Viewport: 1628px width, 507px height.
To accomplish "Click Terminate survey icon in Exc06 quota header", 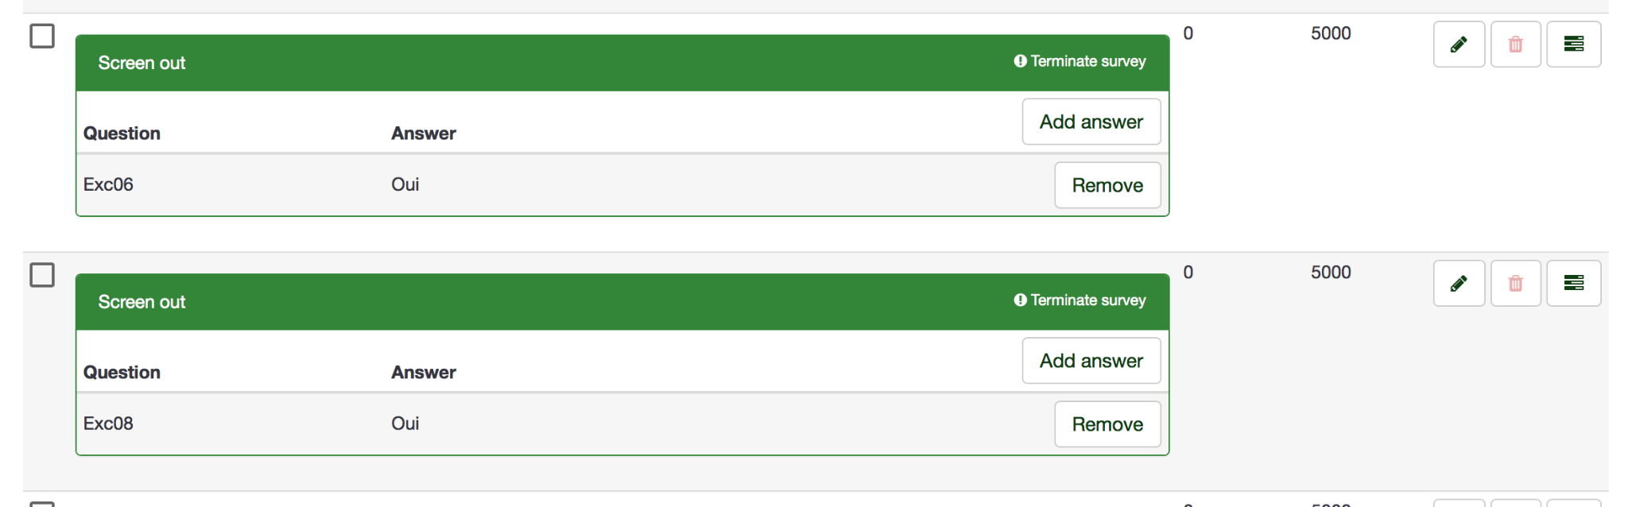I will [1021, 61].
